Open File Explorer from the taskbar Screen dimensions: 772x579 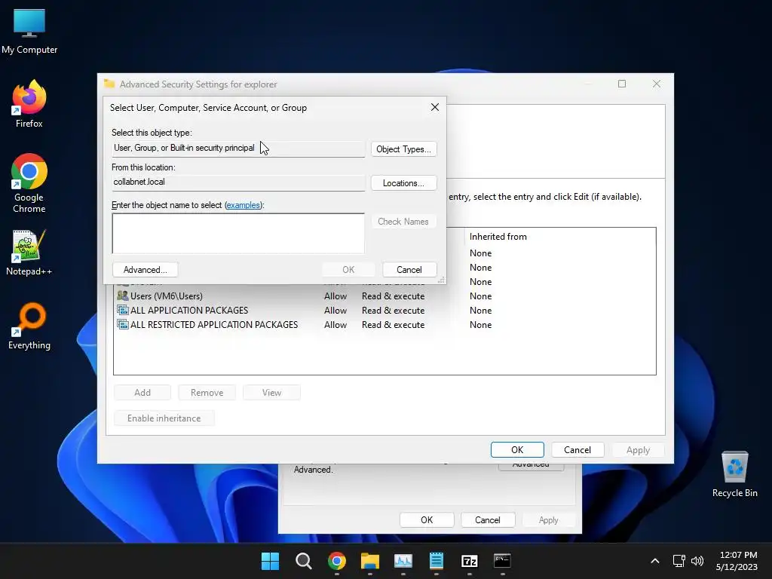pyautogui.click(x=369, y=561)
